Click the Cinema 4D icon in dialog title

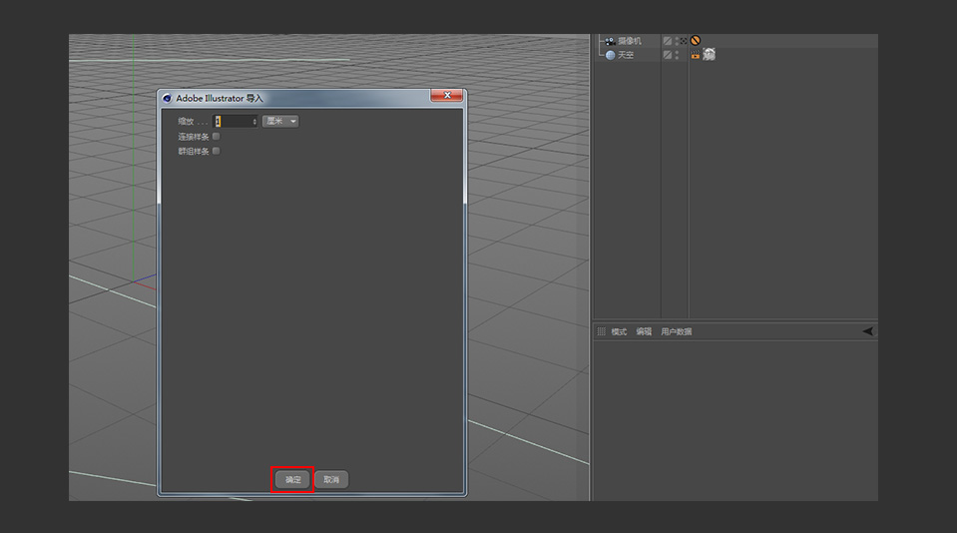[x=167, y=98]
